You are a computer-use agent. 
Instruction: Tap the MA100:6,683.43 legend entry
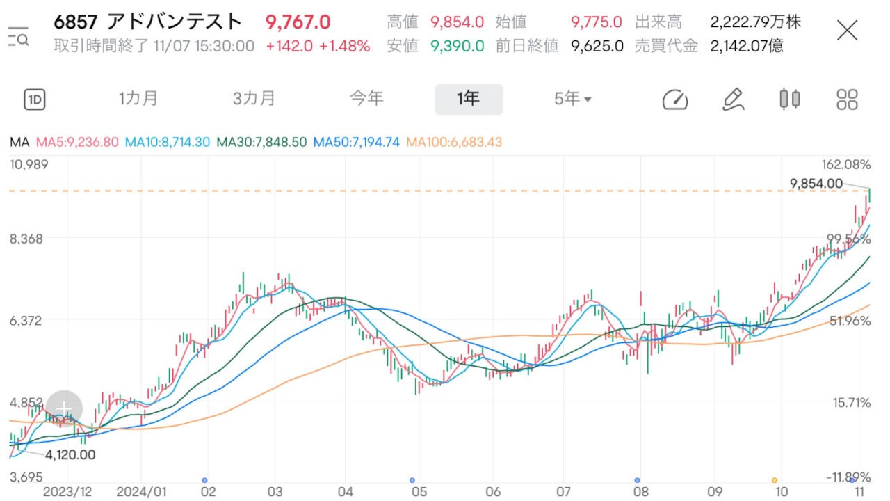[453, 142]
